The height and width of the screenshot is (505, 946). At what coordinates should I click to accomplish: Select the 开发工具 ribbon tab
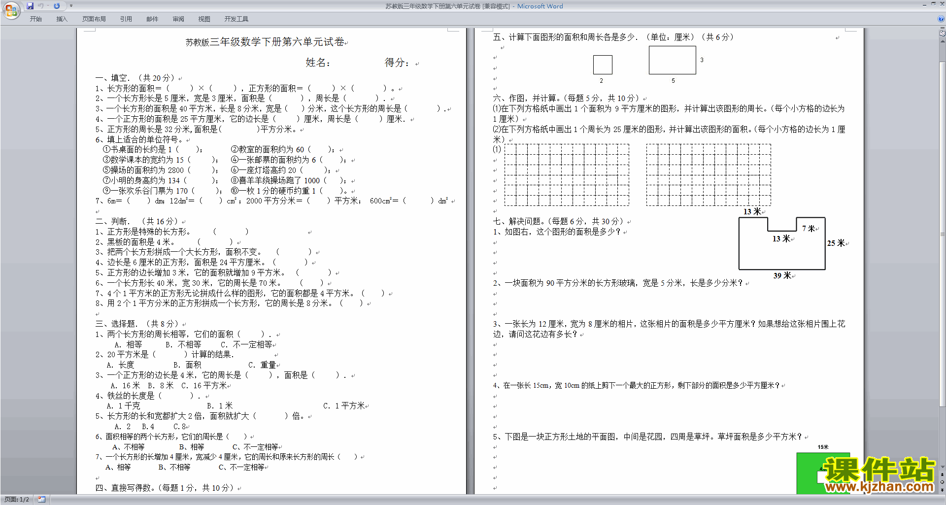click(236, 19)
